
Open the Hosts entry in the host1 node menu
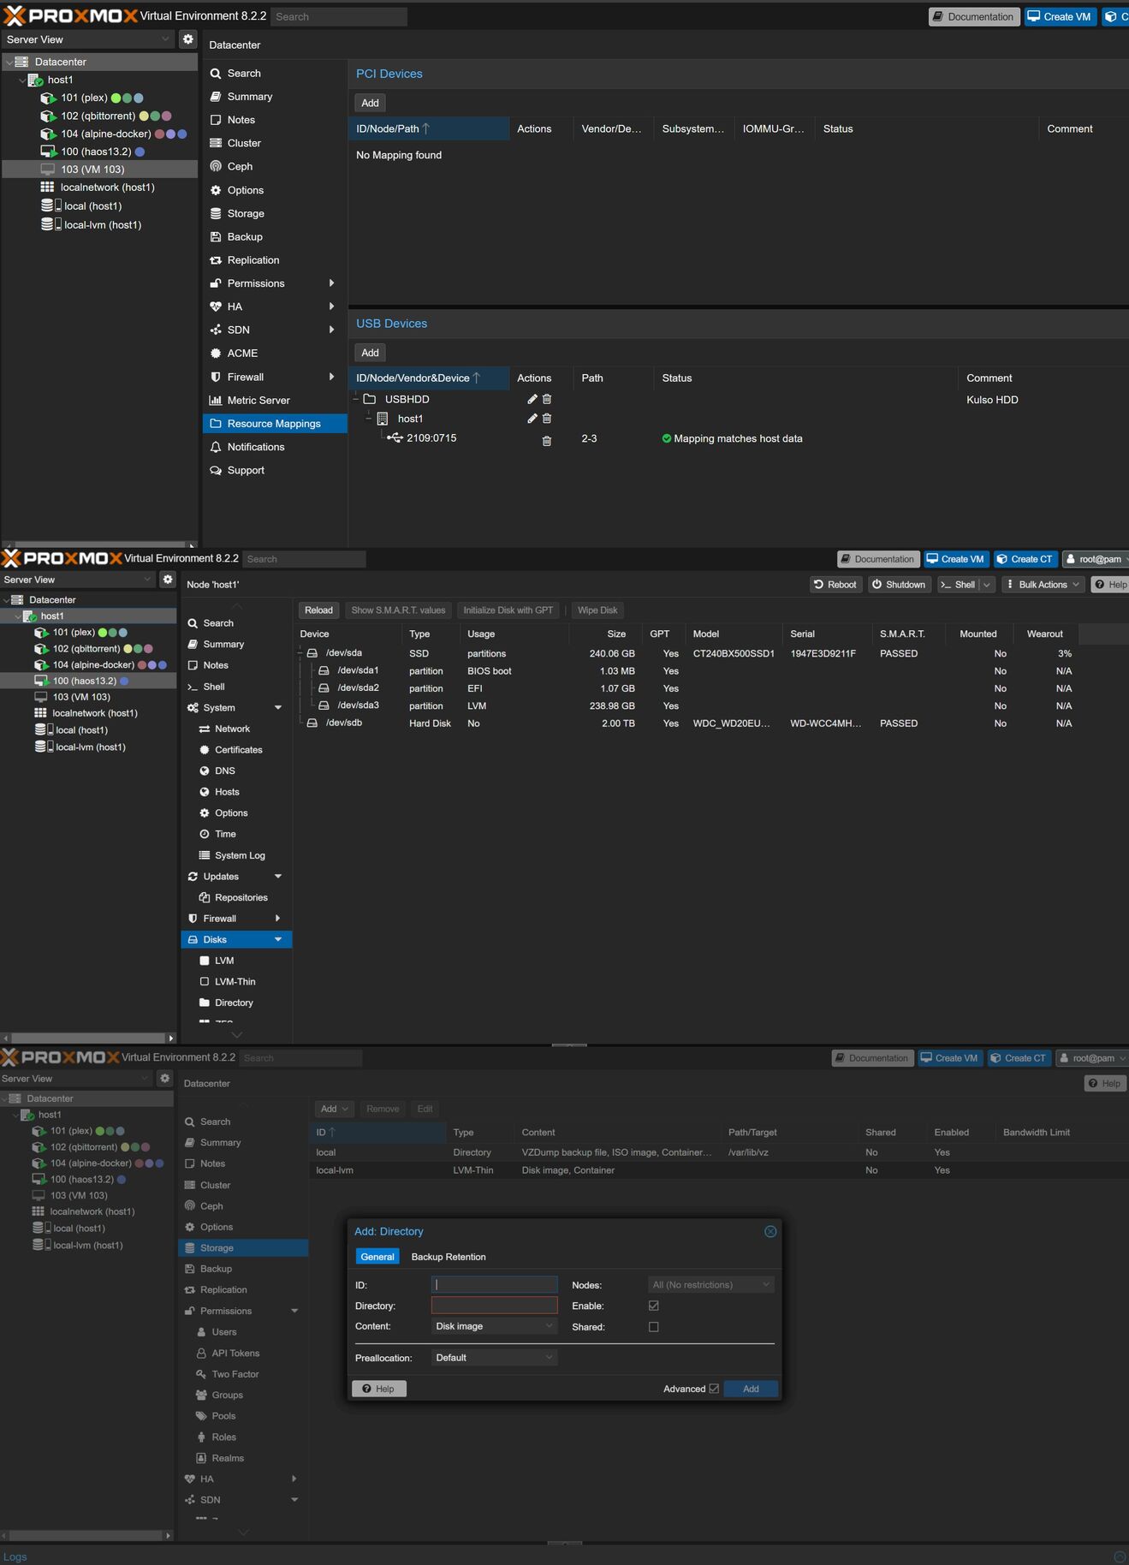pyautogui.click(x=227, y=792)
